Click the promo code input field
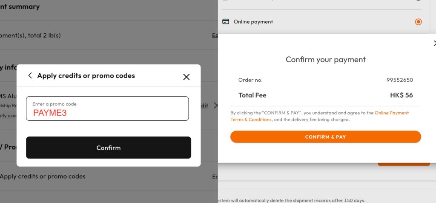436x203 pixels. (107, 108)
